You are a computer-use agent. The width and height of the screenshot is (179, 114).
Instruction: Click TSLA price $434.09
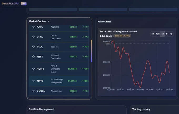(73, 47)
